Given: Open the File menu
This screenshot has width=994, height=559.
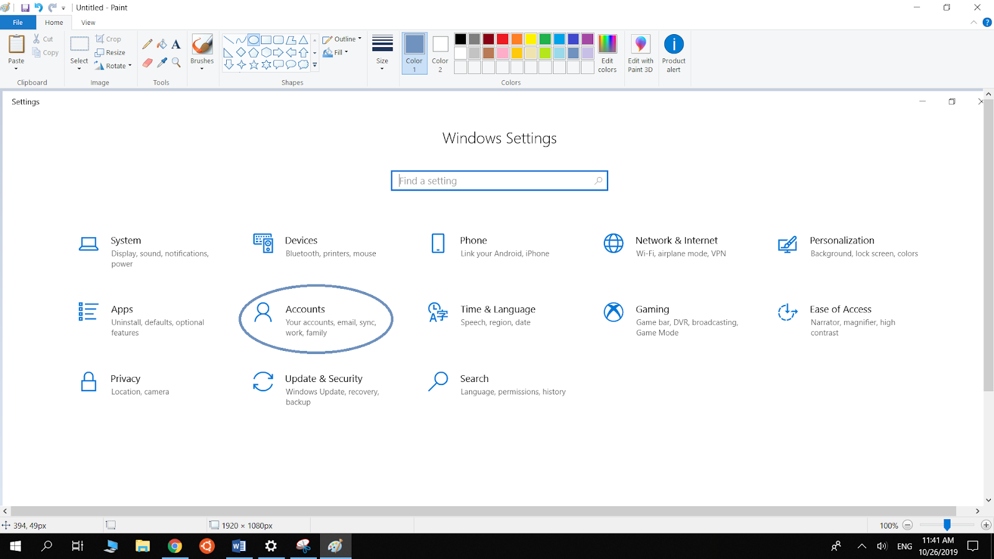Looking at the screenshot, I should pos(18,22).
